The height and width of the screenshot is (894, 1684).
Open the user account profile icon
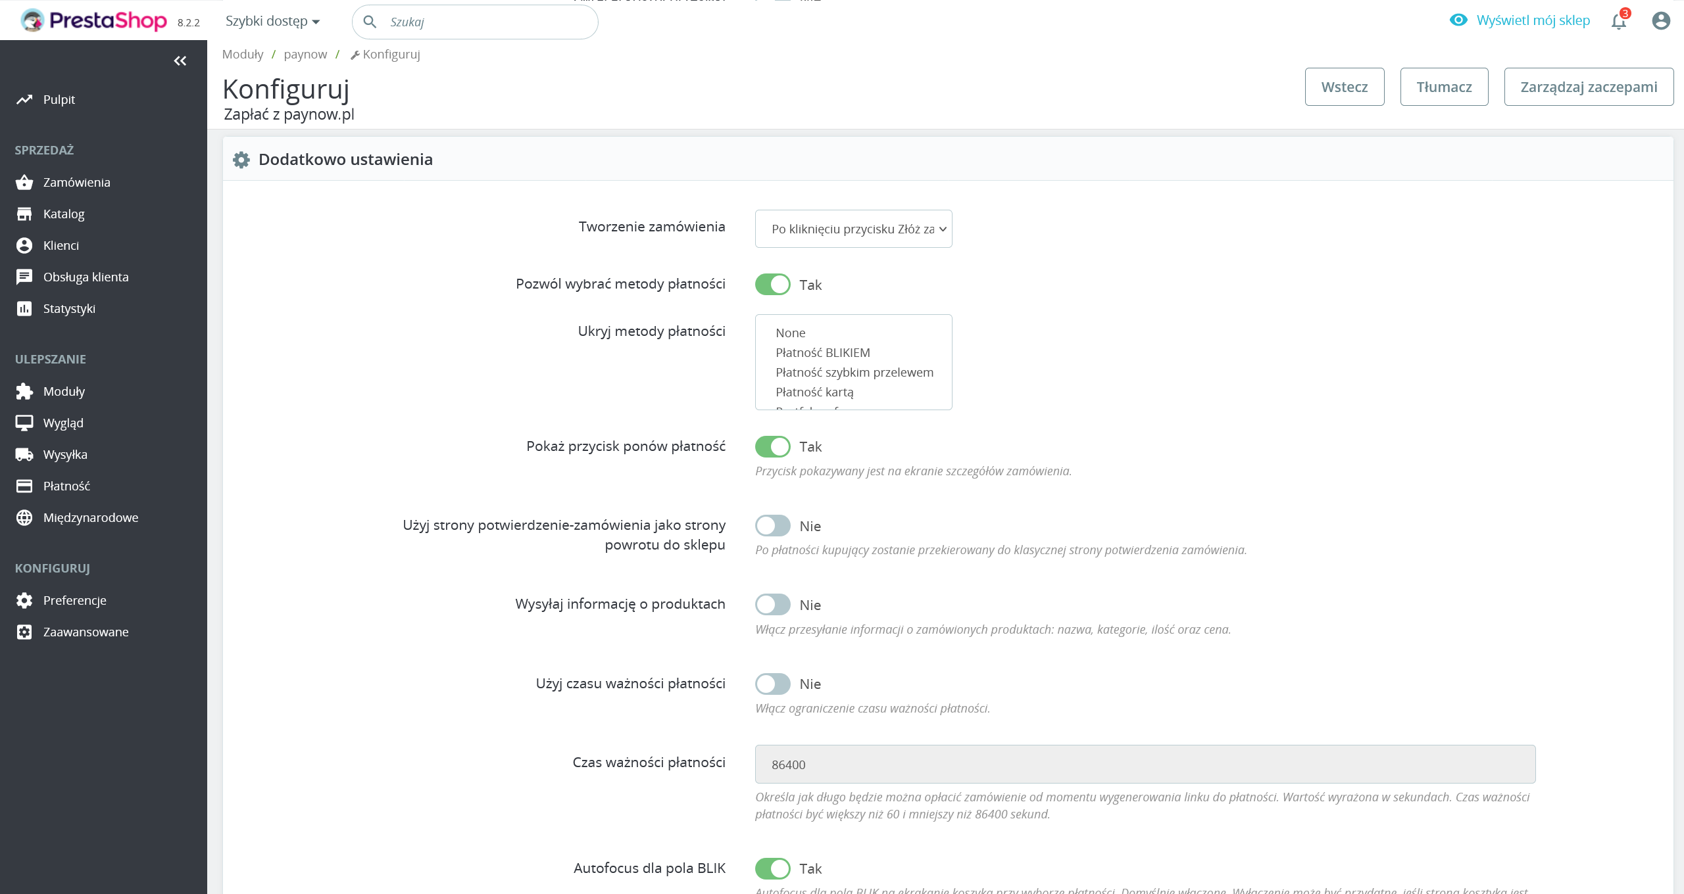1661,20
